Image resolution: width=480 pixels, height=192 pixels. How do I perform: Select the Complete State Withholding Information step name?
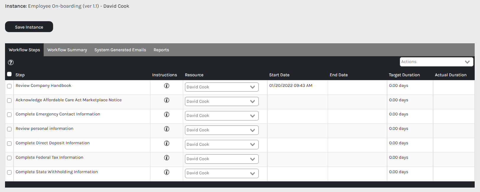pyautogui.click(x=57, y=172)
